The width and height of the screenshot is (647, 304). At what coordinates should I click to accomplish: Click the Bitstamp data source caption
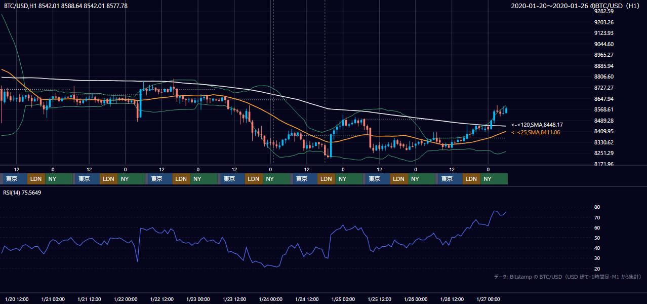pos(568,277)
